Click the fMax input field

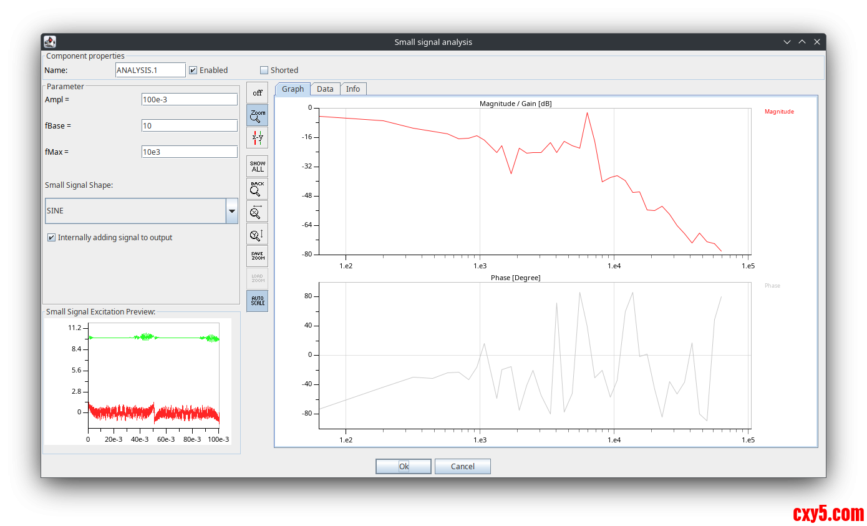(x=189, y=152)
